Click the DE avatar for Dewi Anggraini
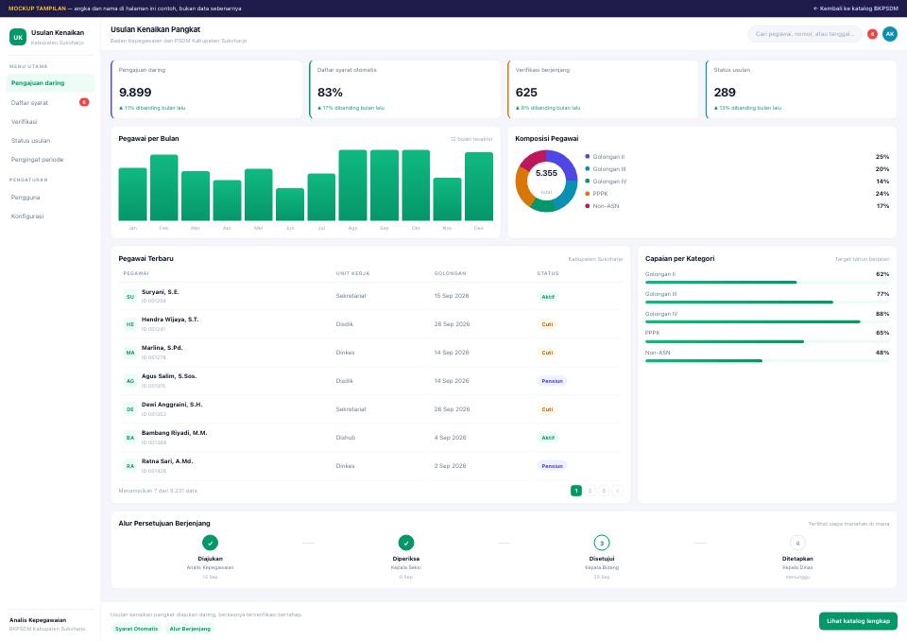Image resolution: width=907 pixels, height=641 pixels. tap(130, 409)
